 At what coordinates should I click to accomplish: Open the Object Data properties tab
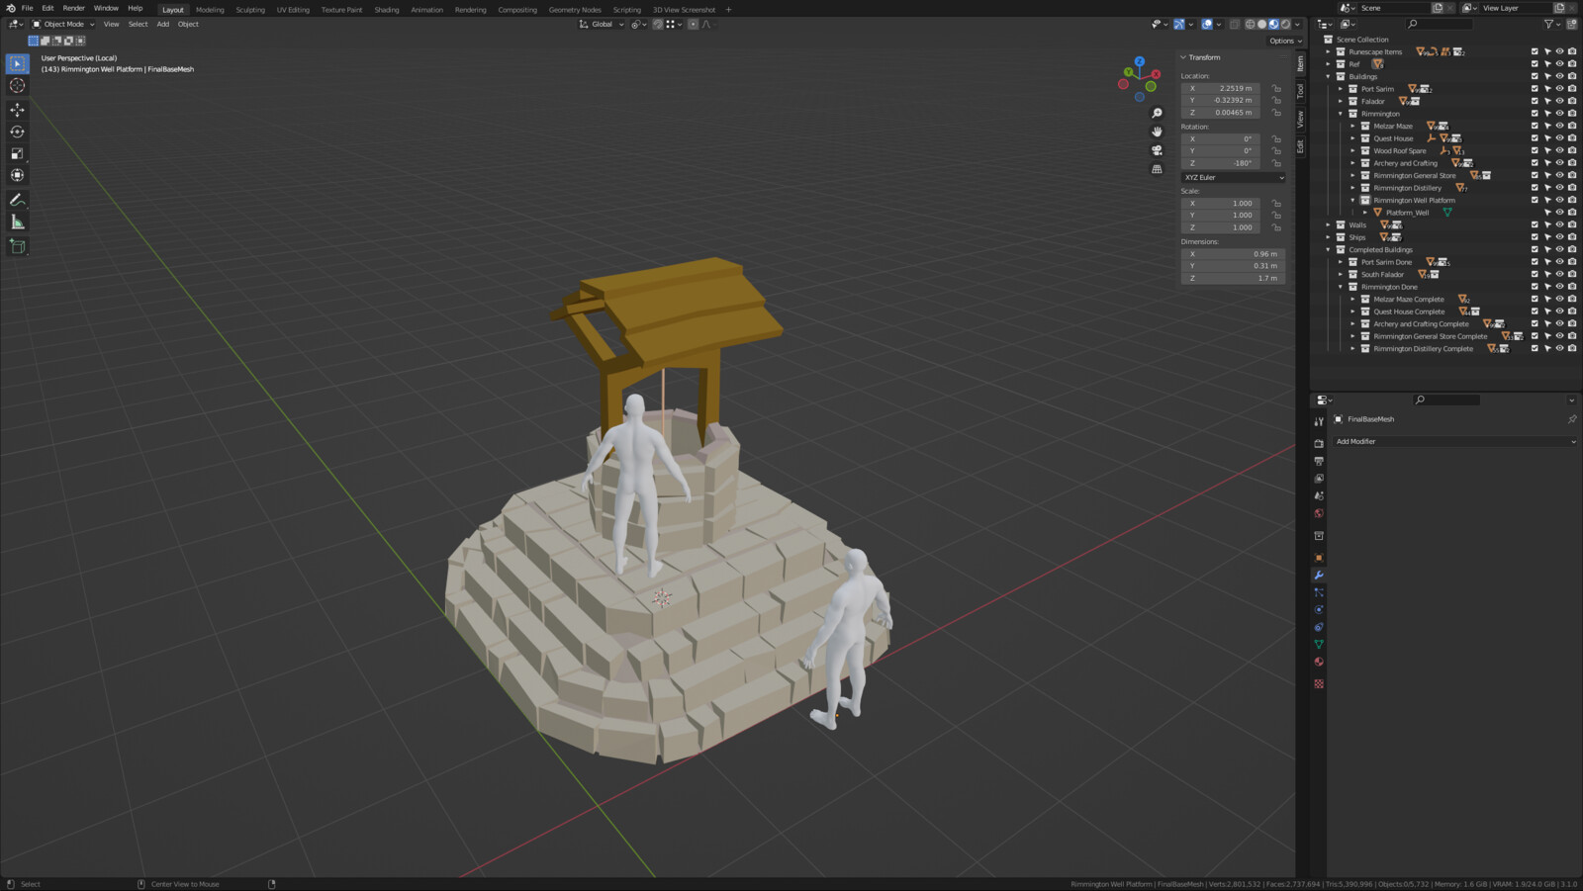point(1319,645)
